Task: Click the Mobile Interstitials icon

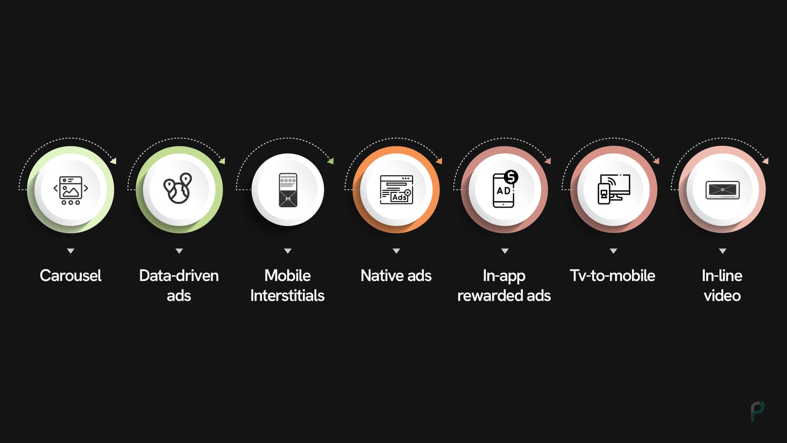Action: [287, 189]
